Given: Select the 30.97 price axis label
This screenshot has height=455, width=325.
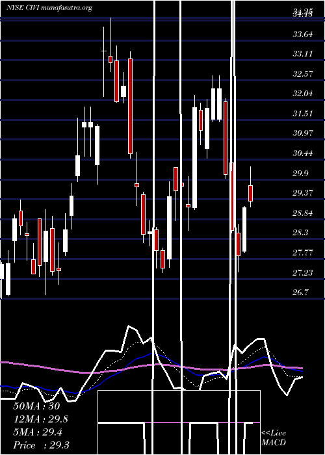Looking at the screenshot, I should (303, 133).
